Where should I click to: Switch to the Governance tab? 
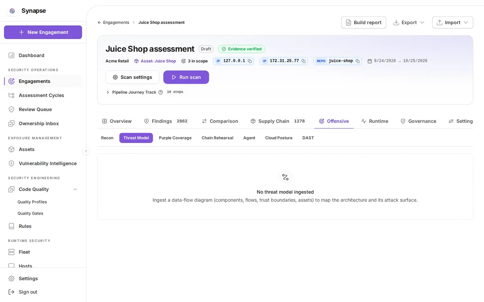coord(418,121)
